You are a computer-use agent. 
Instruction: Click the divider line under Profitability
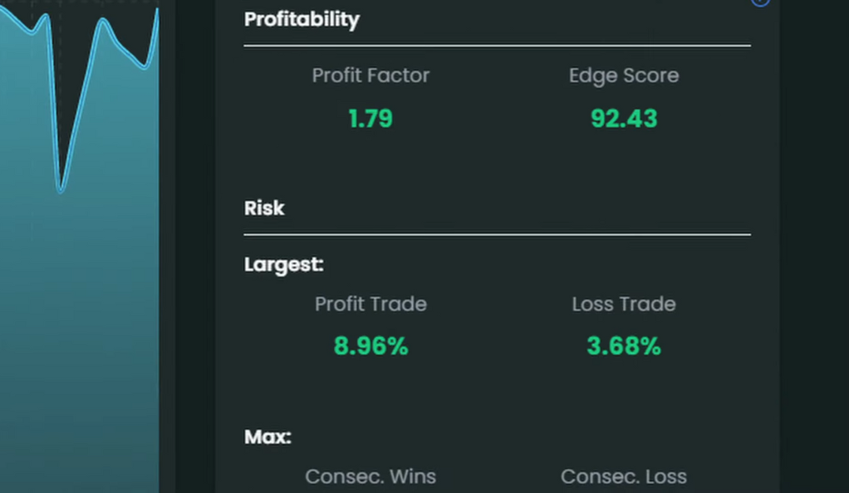coord(497,46)
